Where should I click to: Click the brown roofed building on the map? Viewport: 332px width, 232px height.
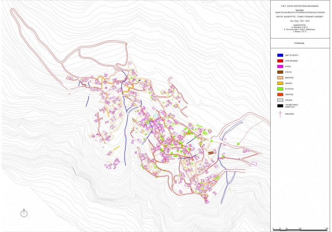click(x=211, y=153)
